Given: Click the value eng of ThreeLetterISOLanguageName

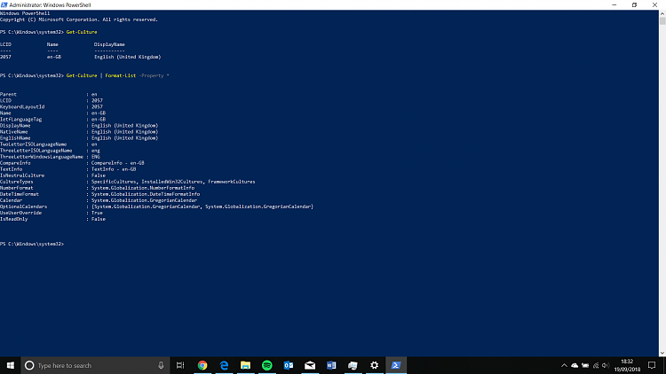Looking at the screenshot, I should point(96,151).
